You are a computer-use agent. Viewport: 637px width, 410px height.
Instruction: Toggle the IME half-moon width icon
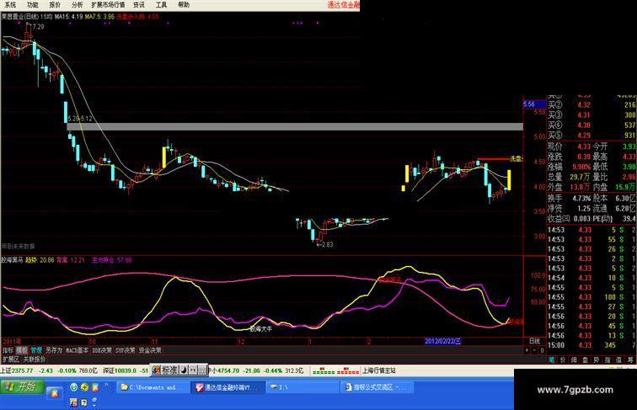coord(184,370)
